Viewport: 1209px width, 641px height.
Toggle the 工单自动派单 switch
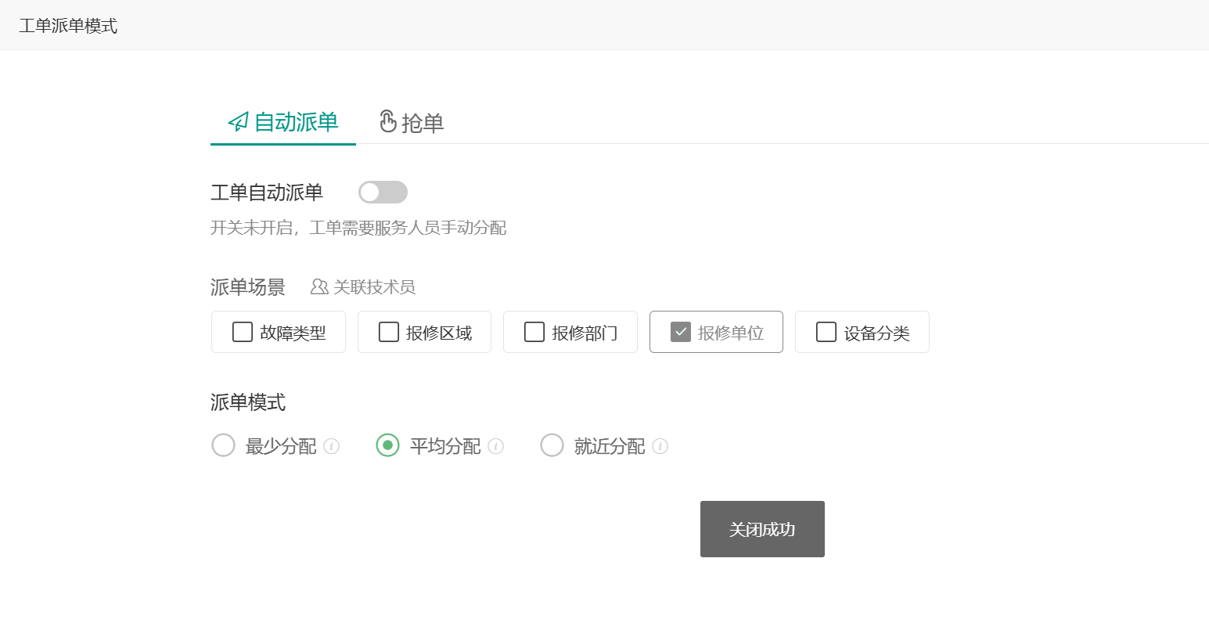(x=383, y=193)
